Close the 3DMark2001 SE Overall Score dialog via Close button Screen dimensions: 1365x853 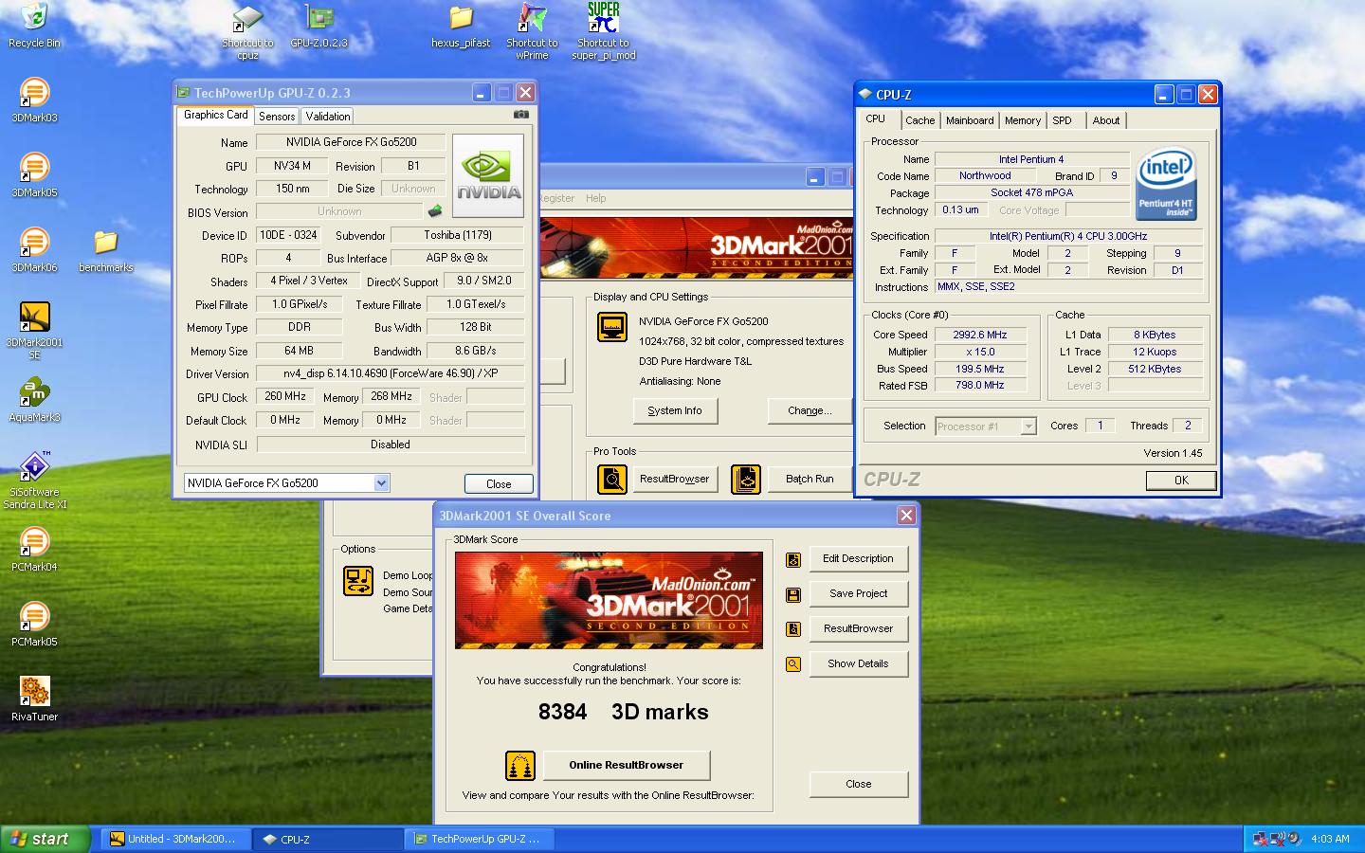(858, 784)
